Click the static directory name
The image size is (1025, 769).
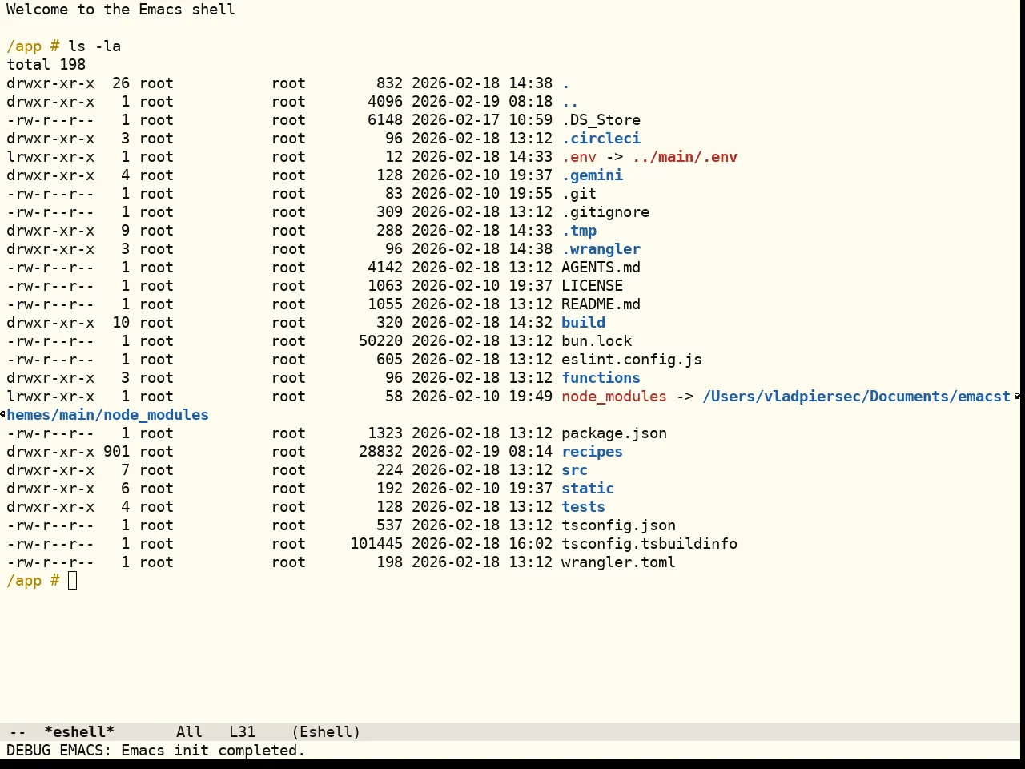(588, 489)
